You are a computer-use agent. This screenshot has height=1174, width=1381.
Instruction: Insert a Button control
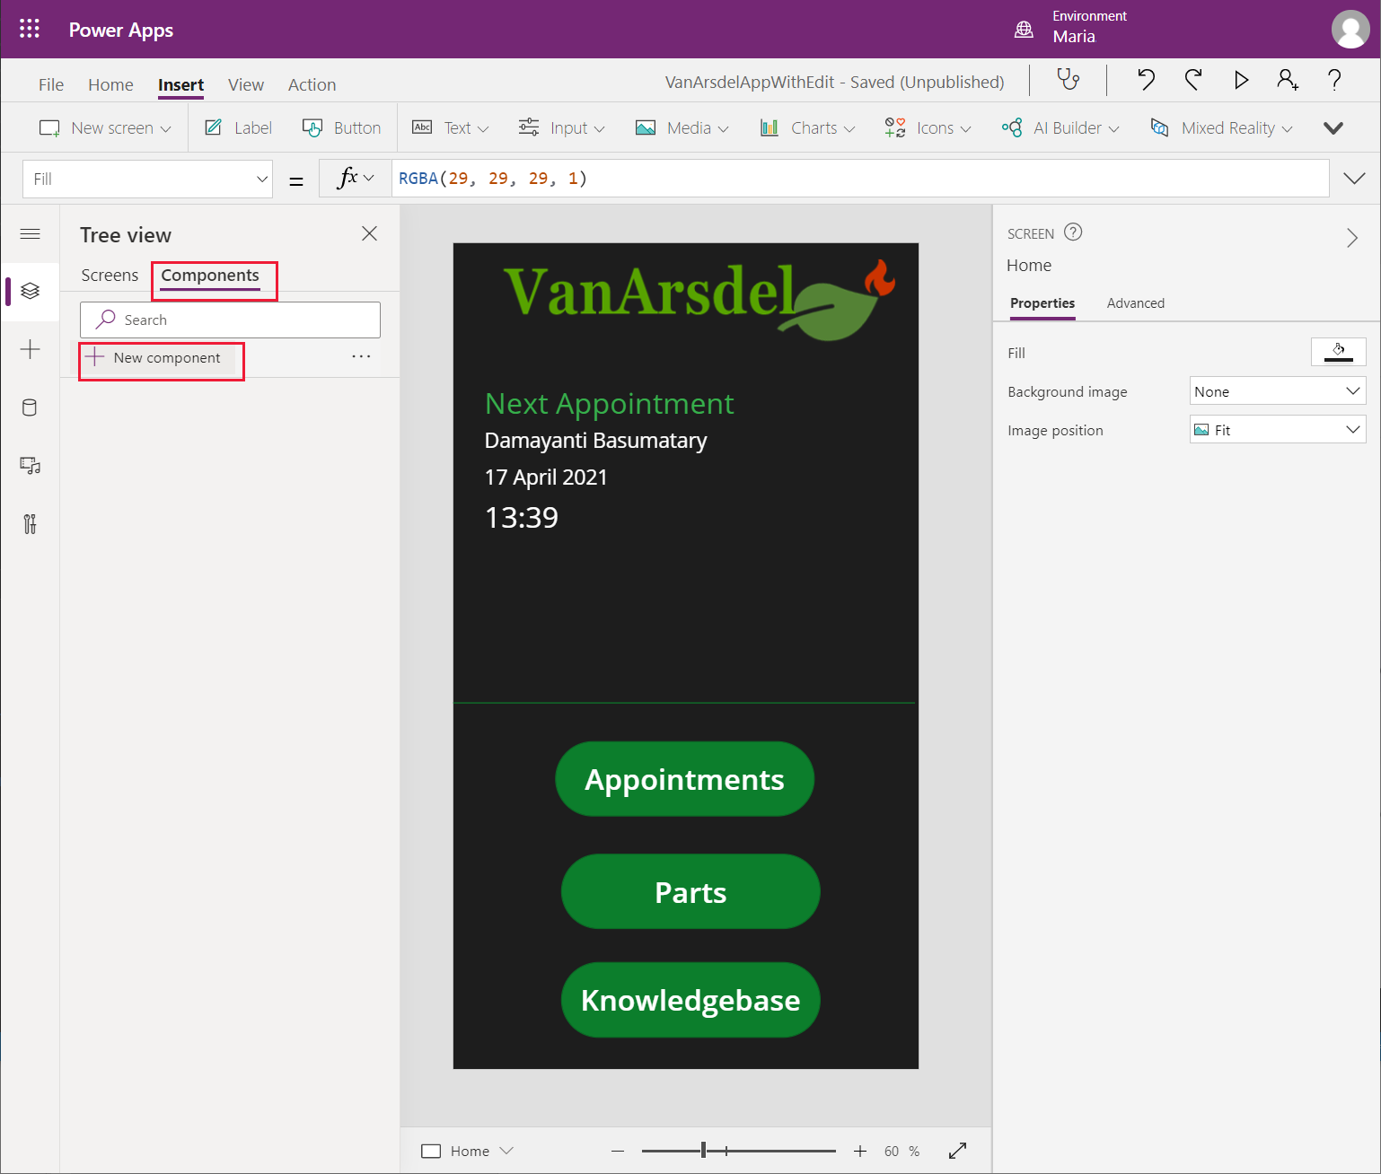341,127
